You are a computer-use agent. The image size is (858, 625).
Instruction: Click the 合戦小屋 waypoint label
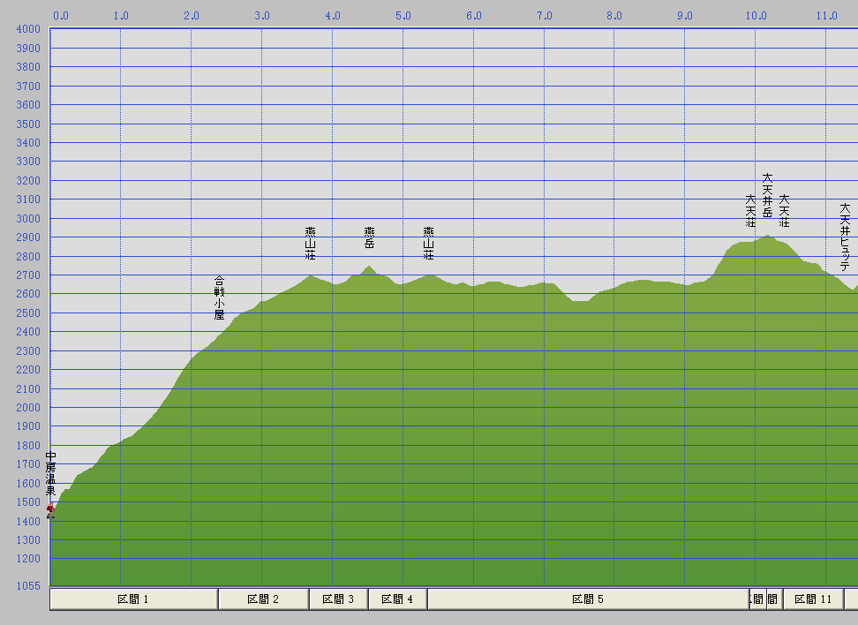pos(219,297)
